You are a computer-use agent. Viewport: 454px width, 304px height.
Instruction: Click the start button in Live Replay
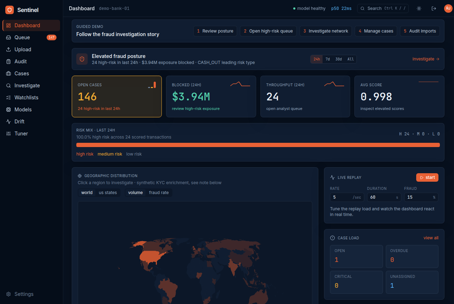tap(427, 177)
